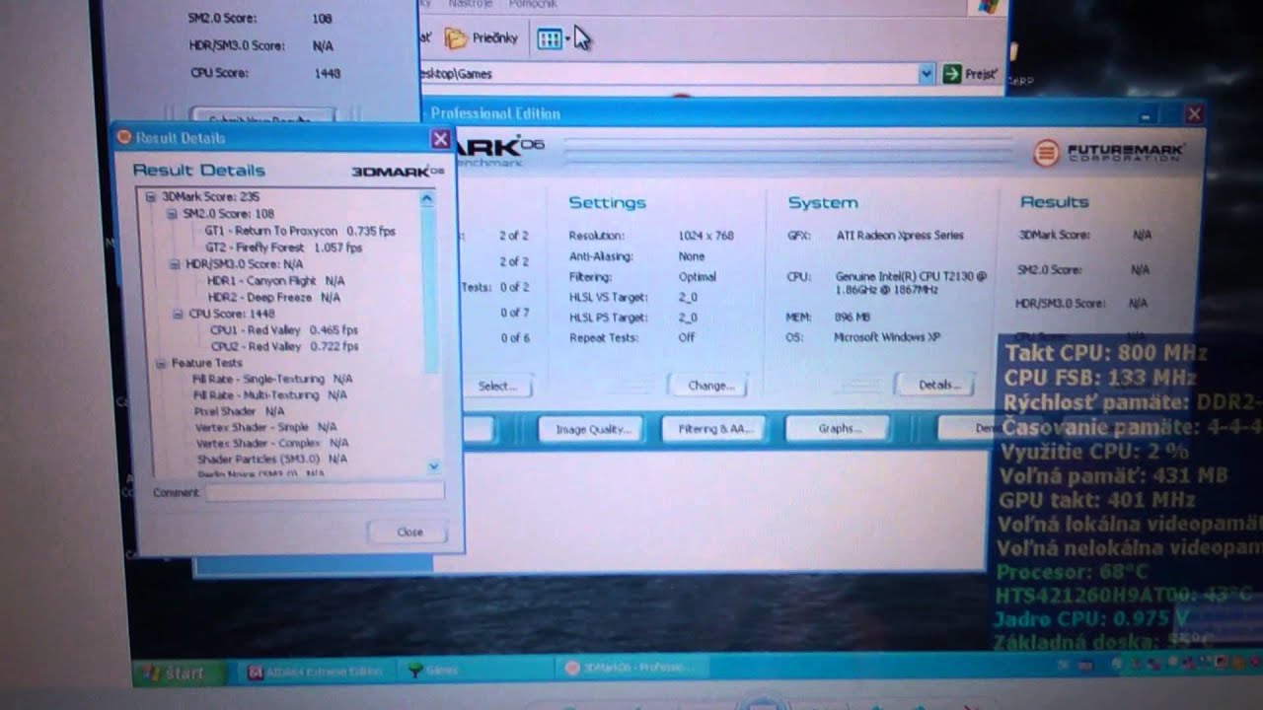The image size is (1263, 710).
Task: Open the Filtering & AA... dialog
Action: (715, 429)
